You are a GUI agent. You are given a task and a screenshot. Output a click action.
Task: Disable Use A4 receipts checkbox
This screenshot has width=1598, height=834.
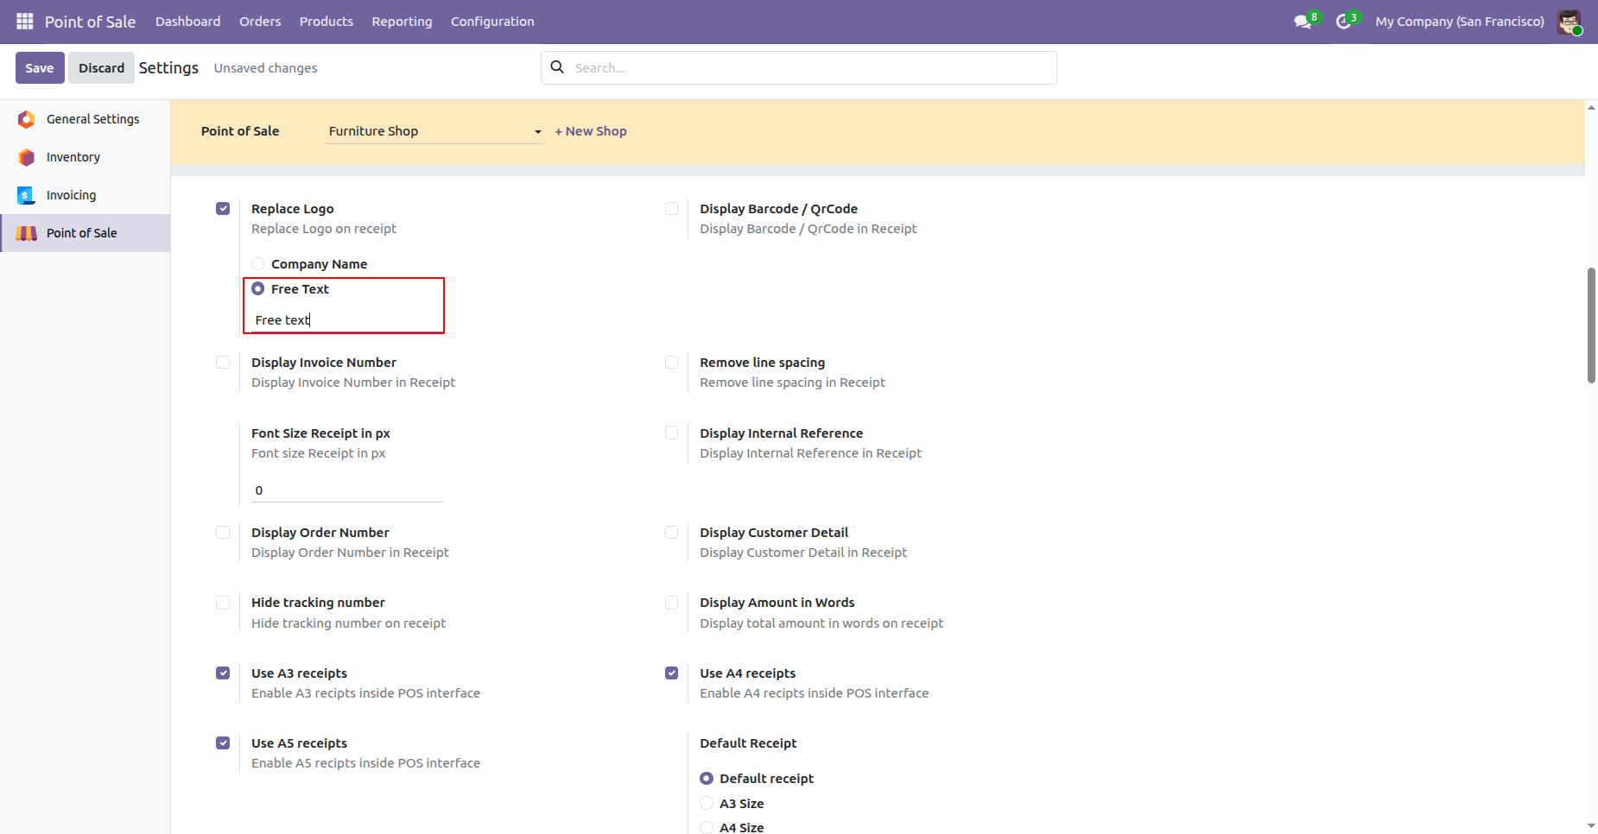click(x=671, y=673)
